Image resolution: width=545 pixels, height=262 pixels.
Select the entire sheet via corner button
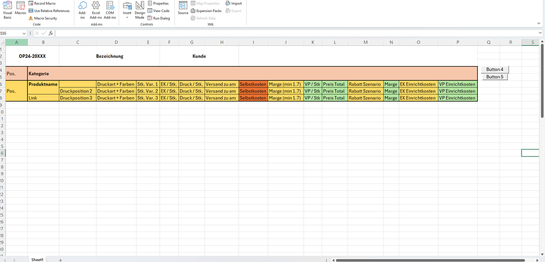tap(2, 42)
